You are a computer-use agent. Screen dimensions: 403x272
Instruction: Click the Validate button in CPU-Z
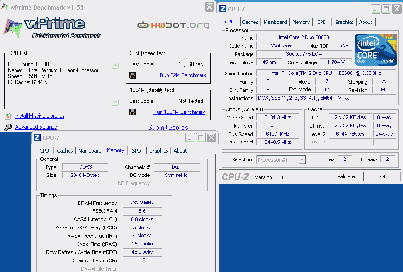tap(346, 176)
